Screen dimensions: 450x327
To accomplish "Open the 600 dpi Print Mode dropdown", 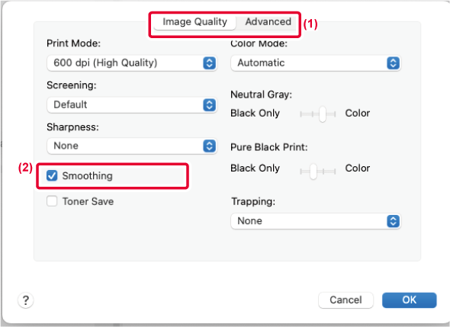I will (132, 63).
